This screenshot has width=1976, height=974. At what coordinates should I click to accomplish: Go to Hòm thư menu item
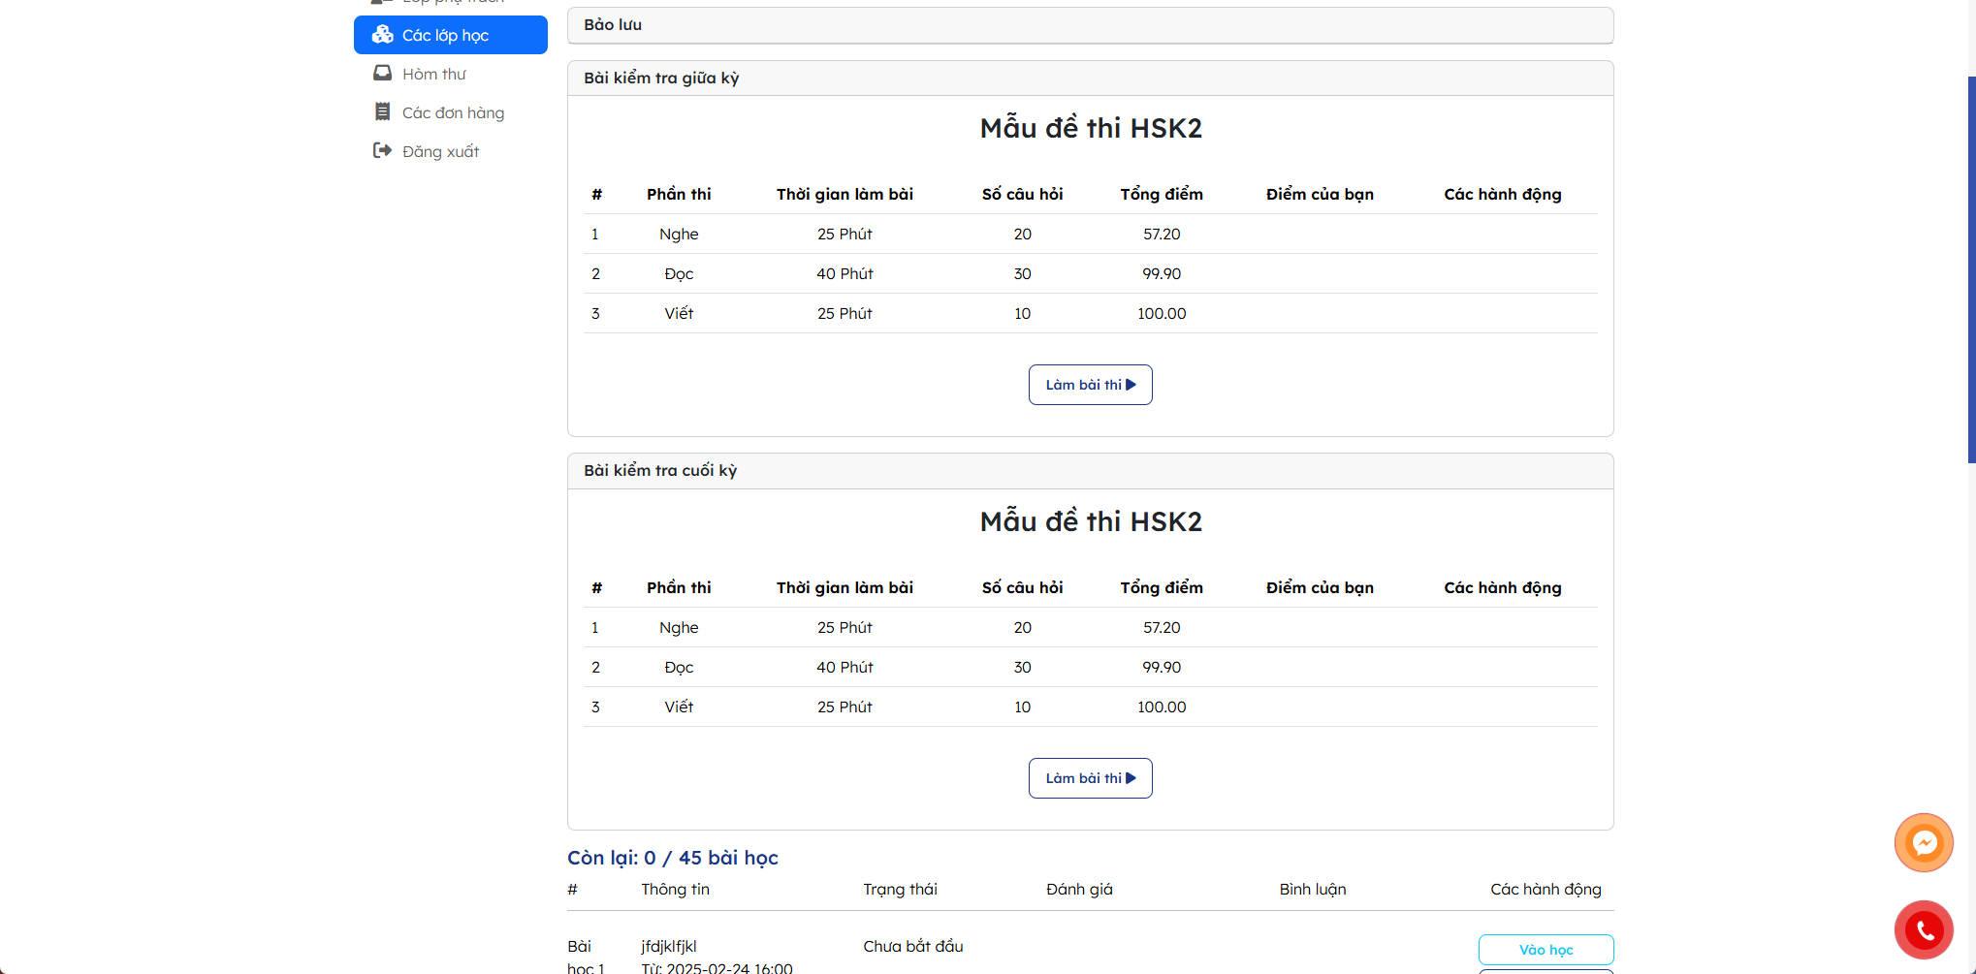tap(451, 74)
